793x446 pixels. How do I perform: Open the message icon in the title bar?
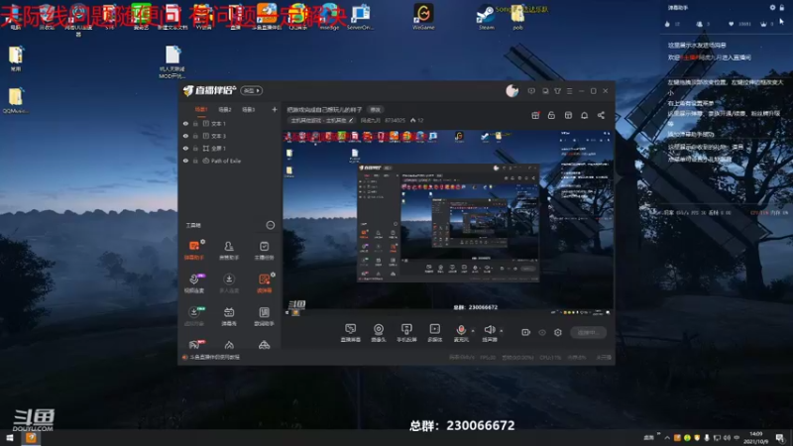531,91
